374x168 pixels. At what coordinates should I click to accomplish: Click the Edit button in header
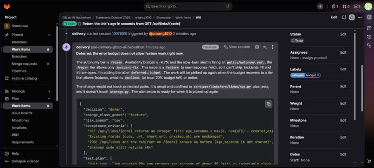click(334, 18)
